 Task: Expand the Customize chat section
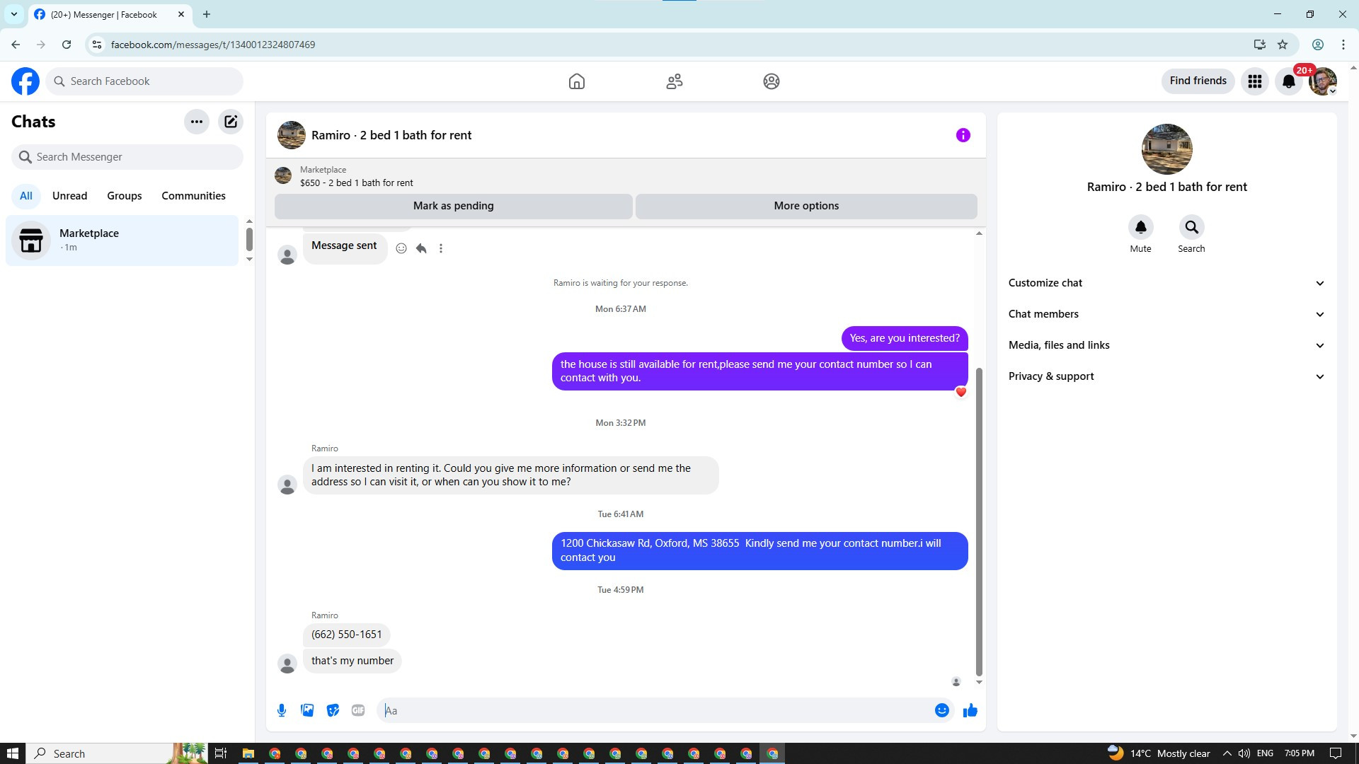click(x=1166, y=283)
